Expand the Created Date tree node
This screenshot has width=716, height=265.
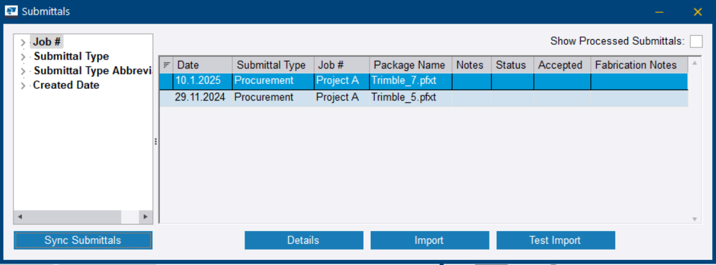pyautogui.click(x=23, y=85)
